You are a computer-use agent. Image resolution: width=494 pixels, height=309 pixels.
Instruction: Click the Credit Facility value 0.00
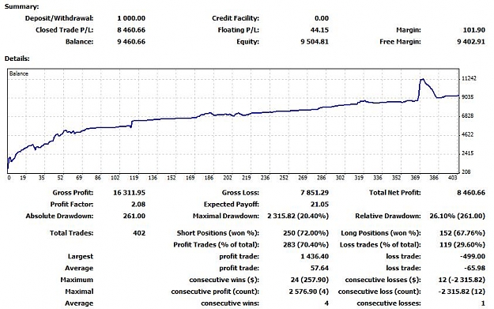point(322,18)
